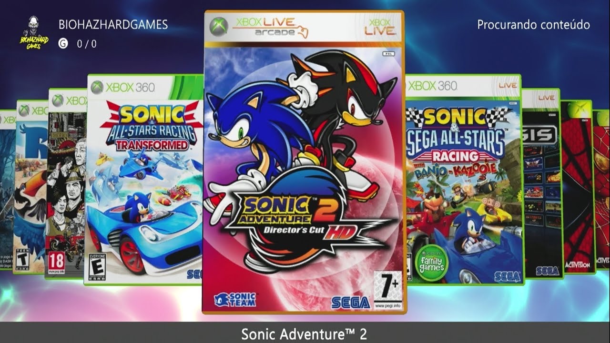Click the Gamerscore G icon

(x=63, y=43)
